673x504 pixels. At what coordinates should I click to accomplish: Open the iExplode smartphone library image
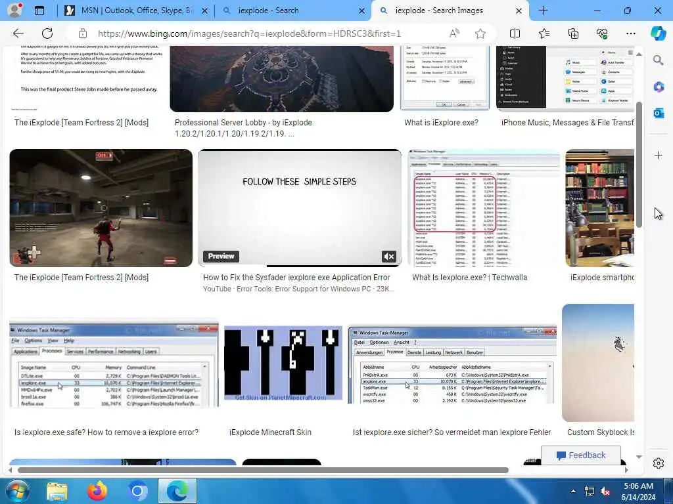tap(599, 208)
